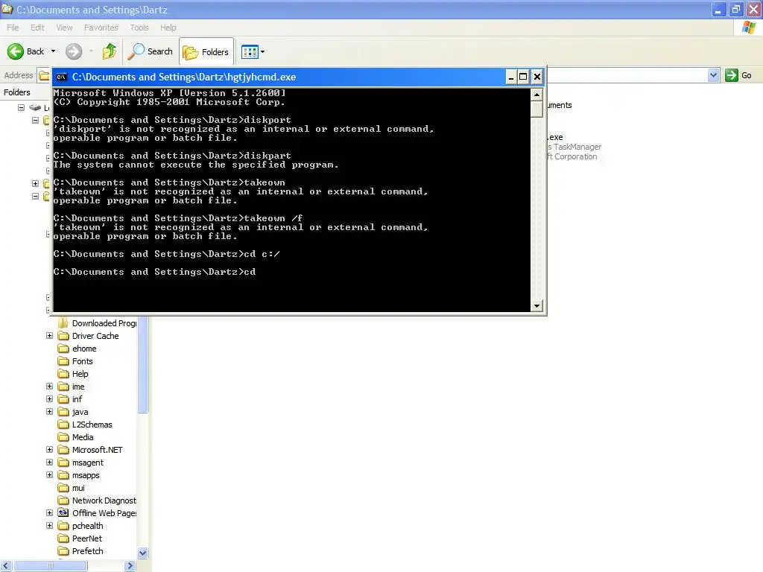763x572 pixels.
Task: Select the ime folder icon
Action: pyautogui.click(x=63, y=387)
